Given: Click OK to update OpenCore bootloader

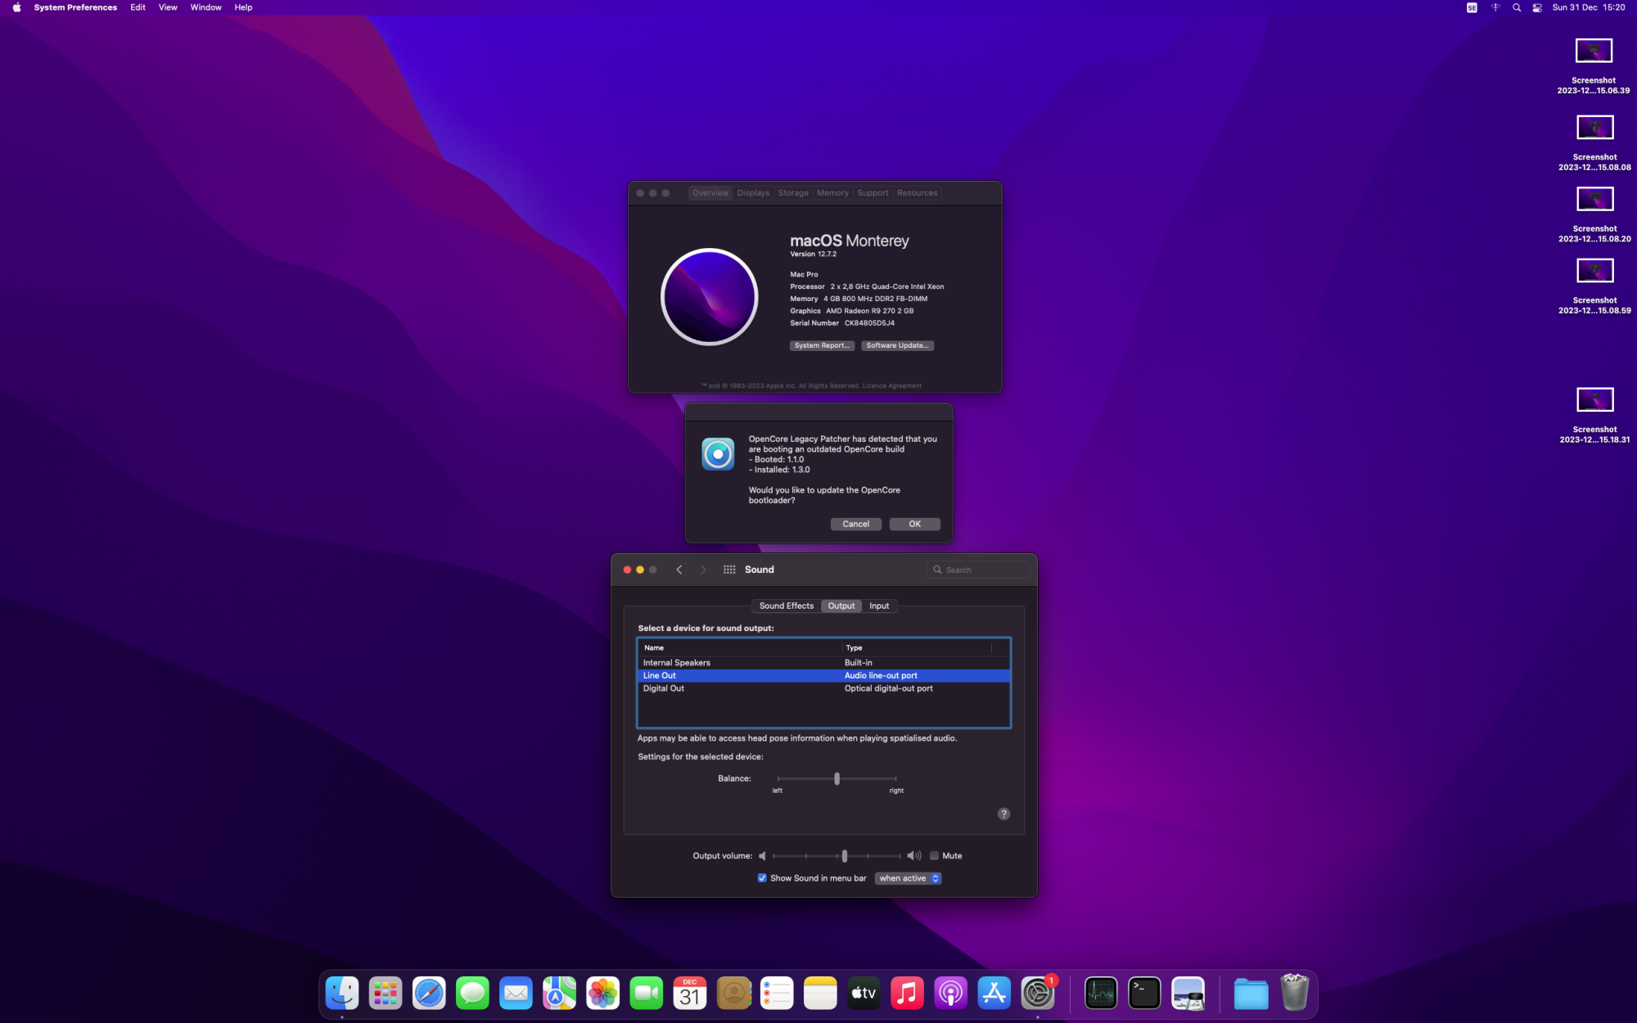Looking at the screenshot, I should pyautogui.click(x=914, y=524).
